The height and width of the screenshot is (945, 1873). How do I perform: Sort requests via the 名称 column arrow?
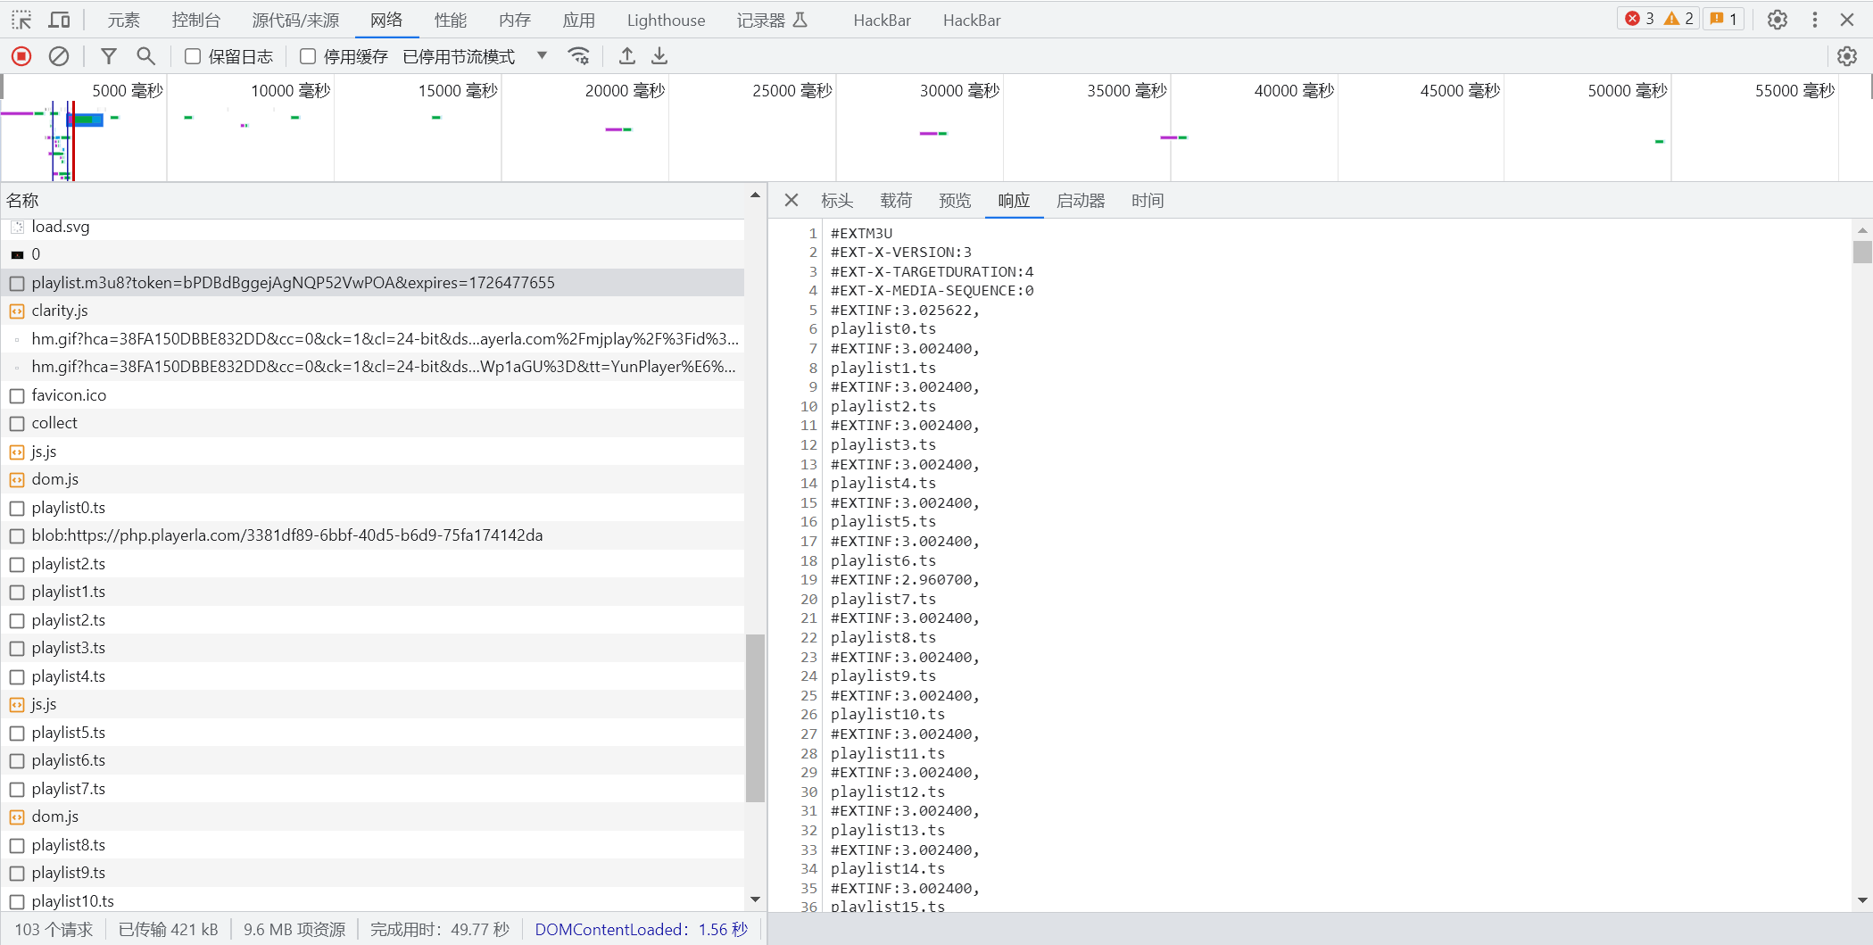point(755,195)
